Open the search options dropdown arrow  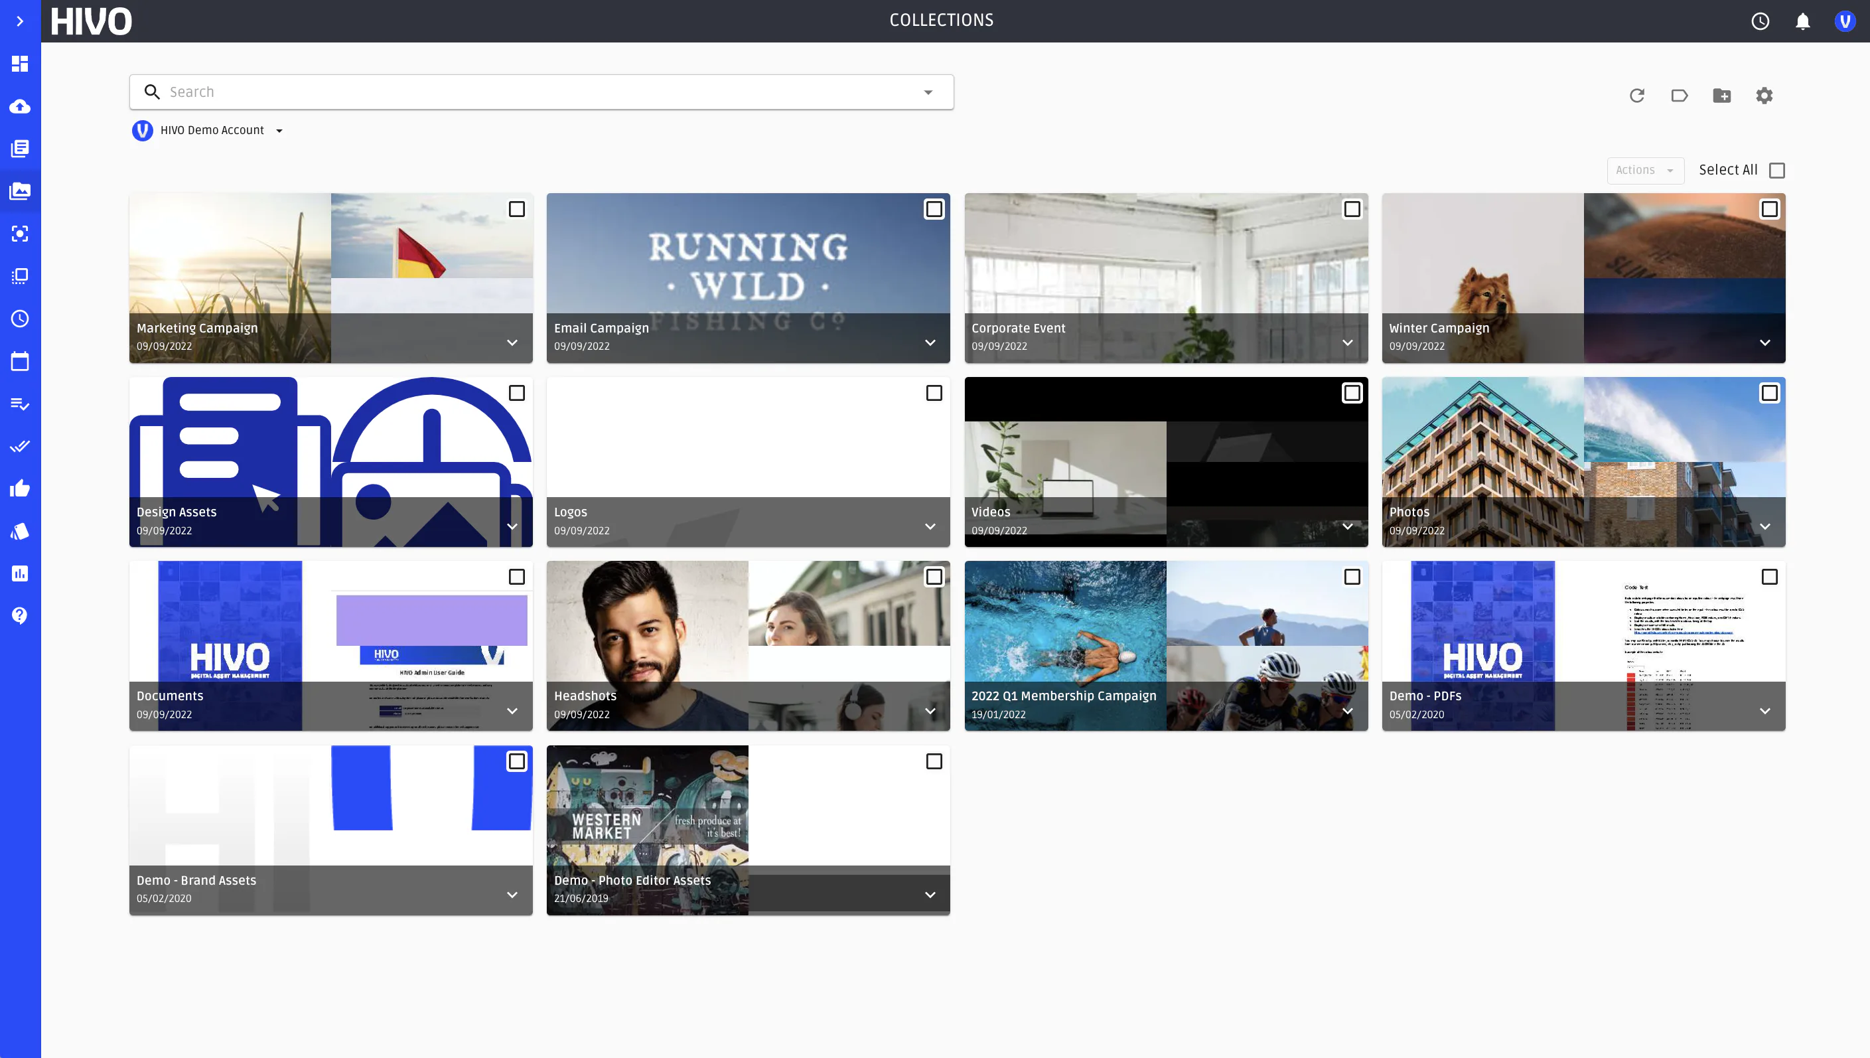pos(928,92)
